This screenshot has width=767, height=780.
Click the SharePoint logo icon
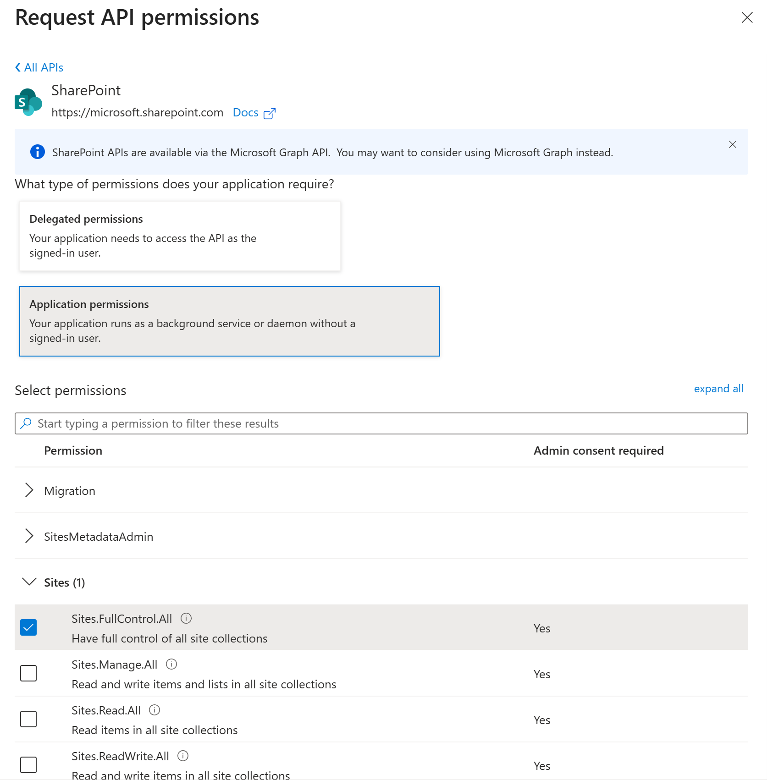[28, 101]
